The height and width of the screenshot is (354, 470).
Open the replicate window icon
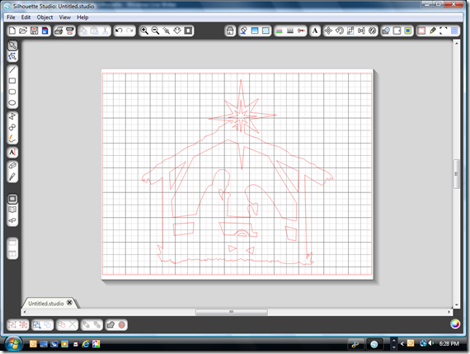tap(372, 31)
